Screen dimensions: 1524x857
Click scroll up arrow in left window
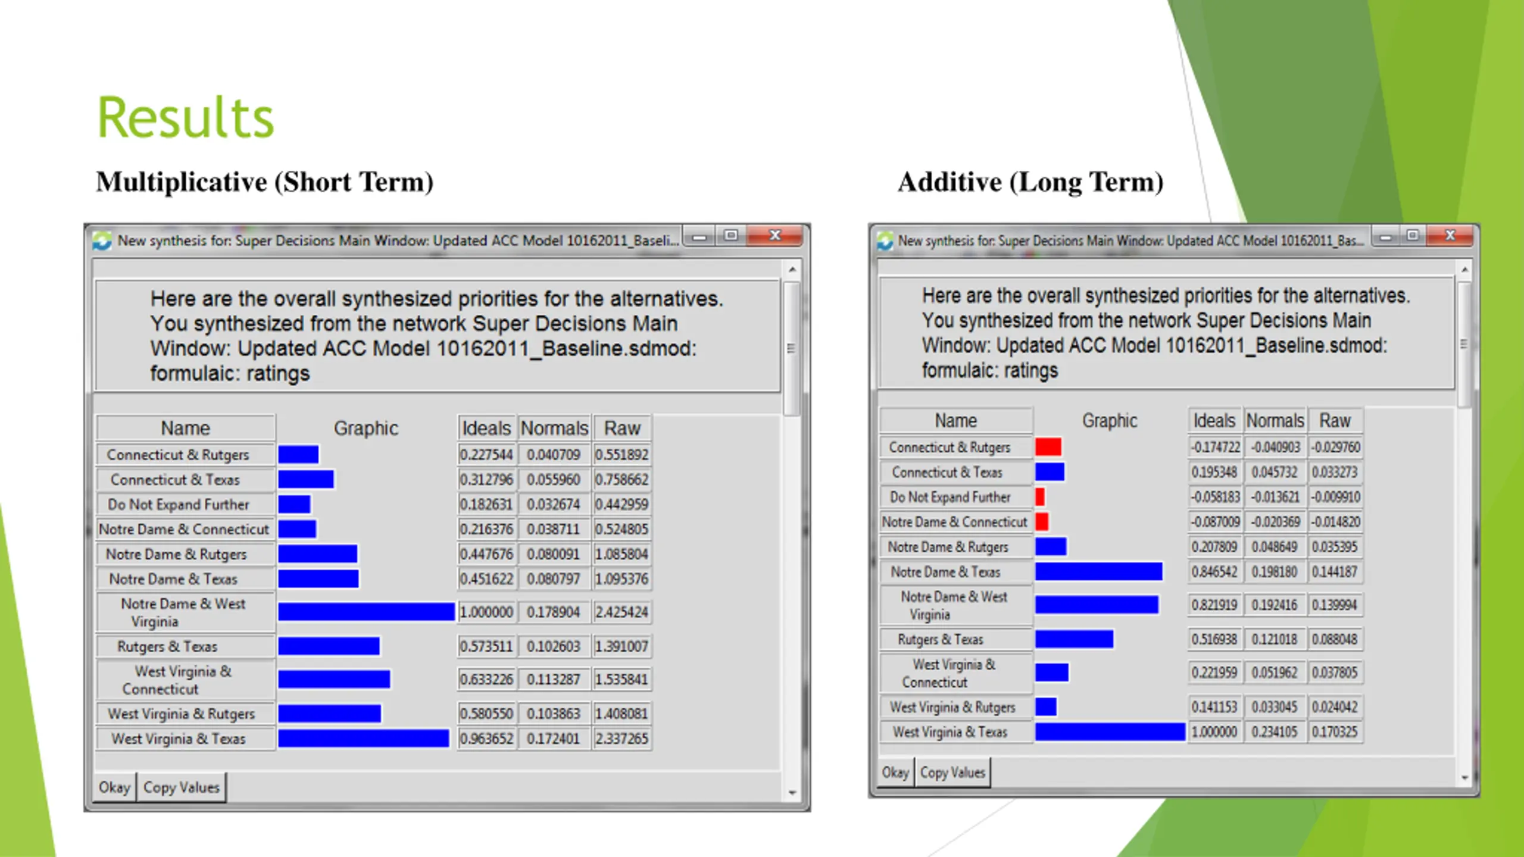click(x=792, y=270)
